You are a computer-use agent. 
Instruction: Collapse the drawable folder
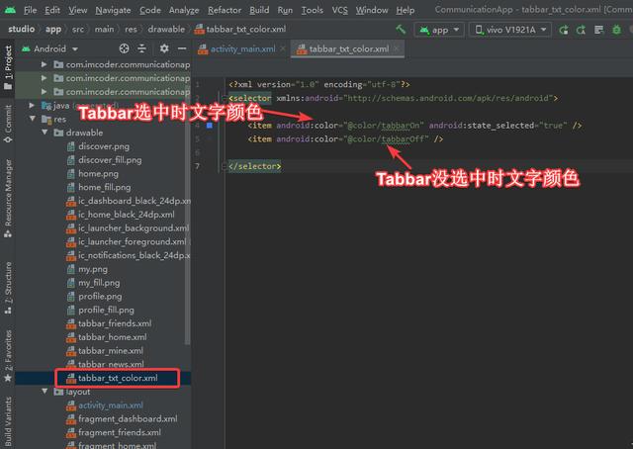[x=45, y=133]
